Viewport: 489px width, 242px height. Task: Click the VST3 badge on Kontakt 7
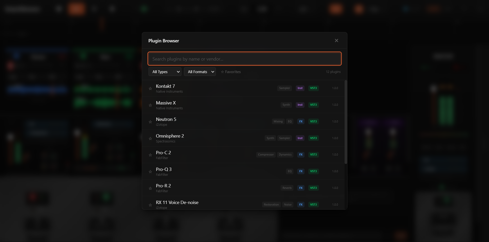tap(313, 88)
